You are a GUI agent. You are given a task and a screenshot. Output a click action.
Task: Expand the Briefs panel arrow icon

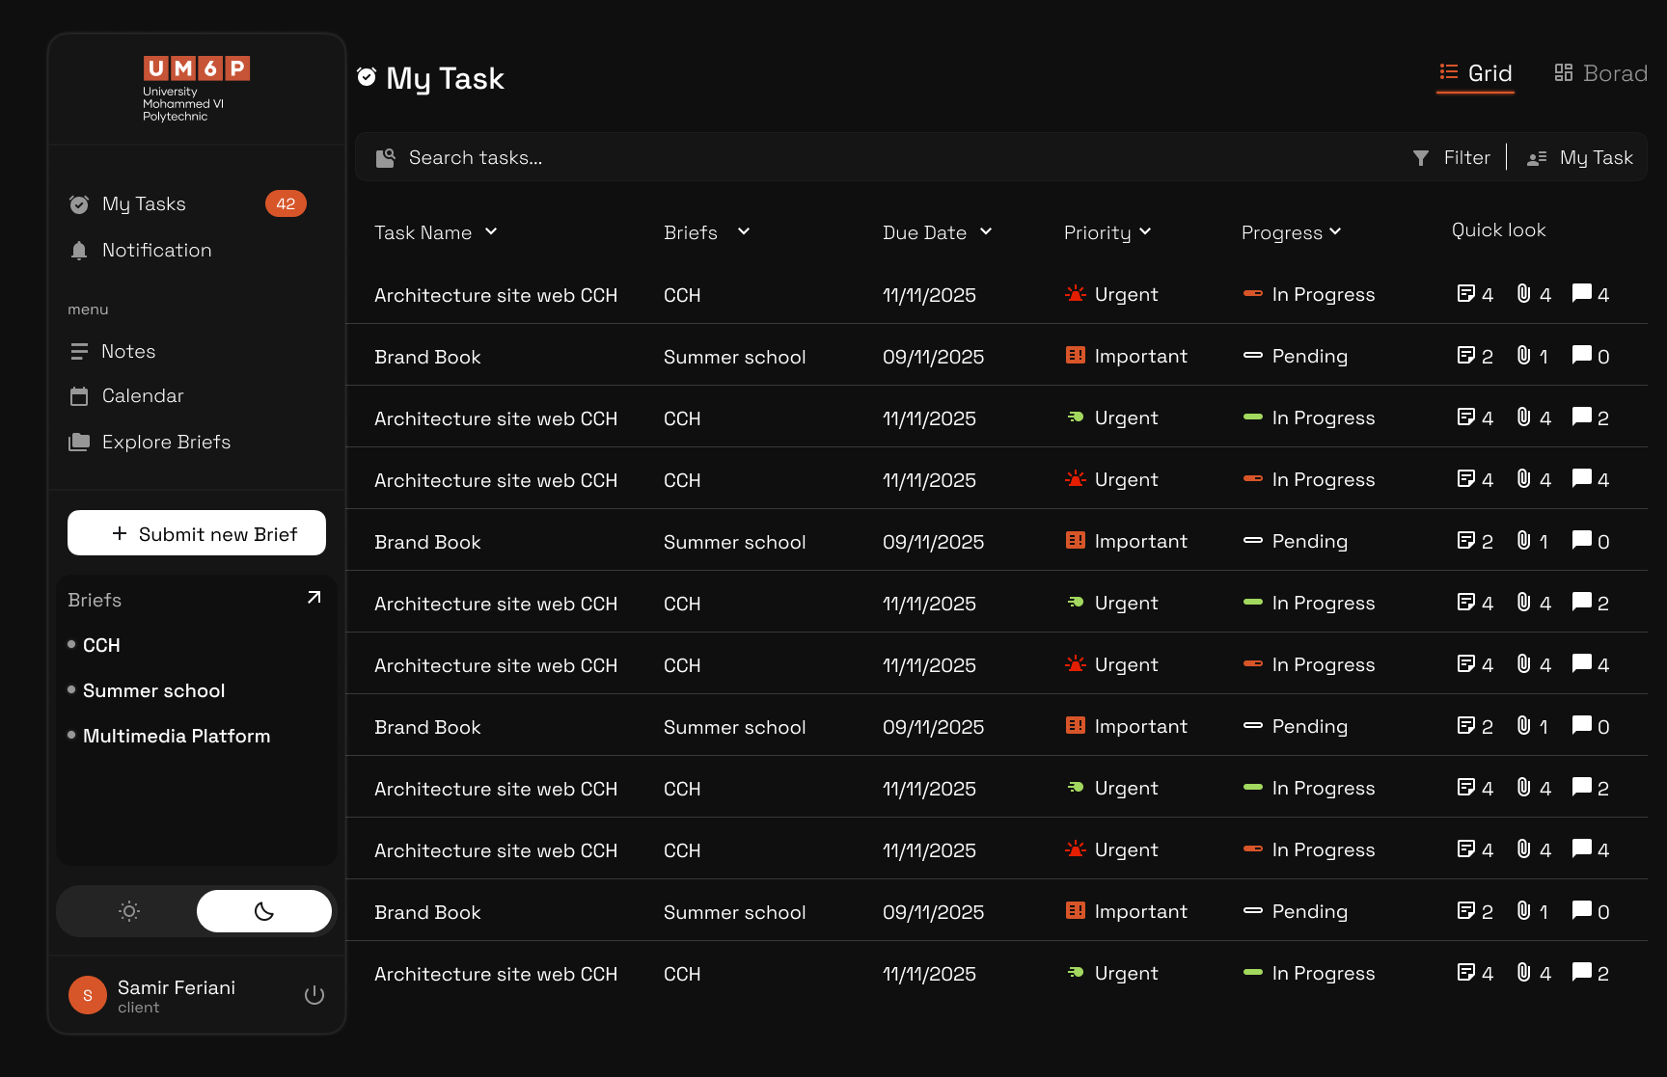pos(314,598)
